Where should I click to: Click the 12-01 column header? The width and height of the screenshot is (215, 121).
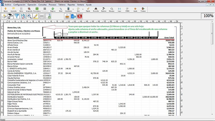coord(58,38)
